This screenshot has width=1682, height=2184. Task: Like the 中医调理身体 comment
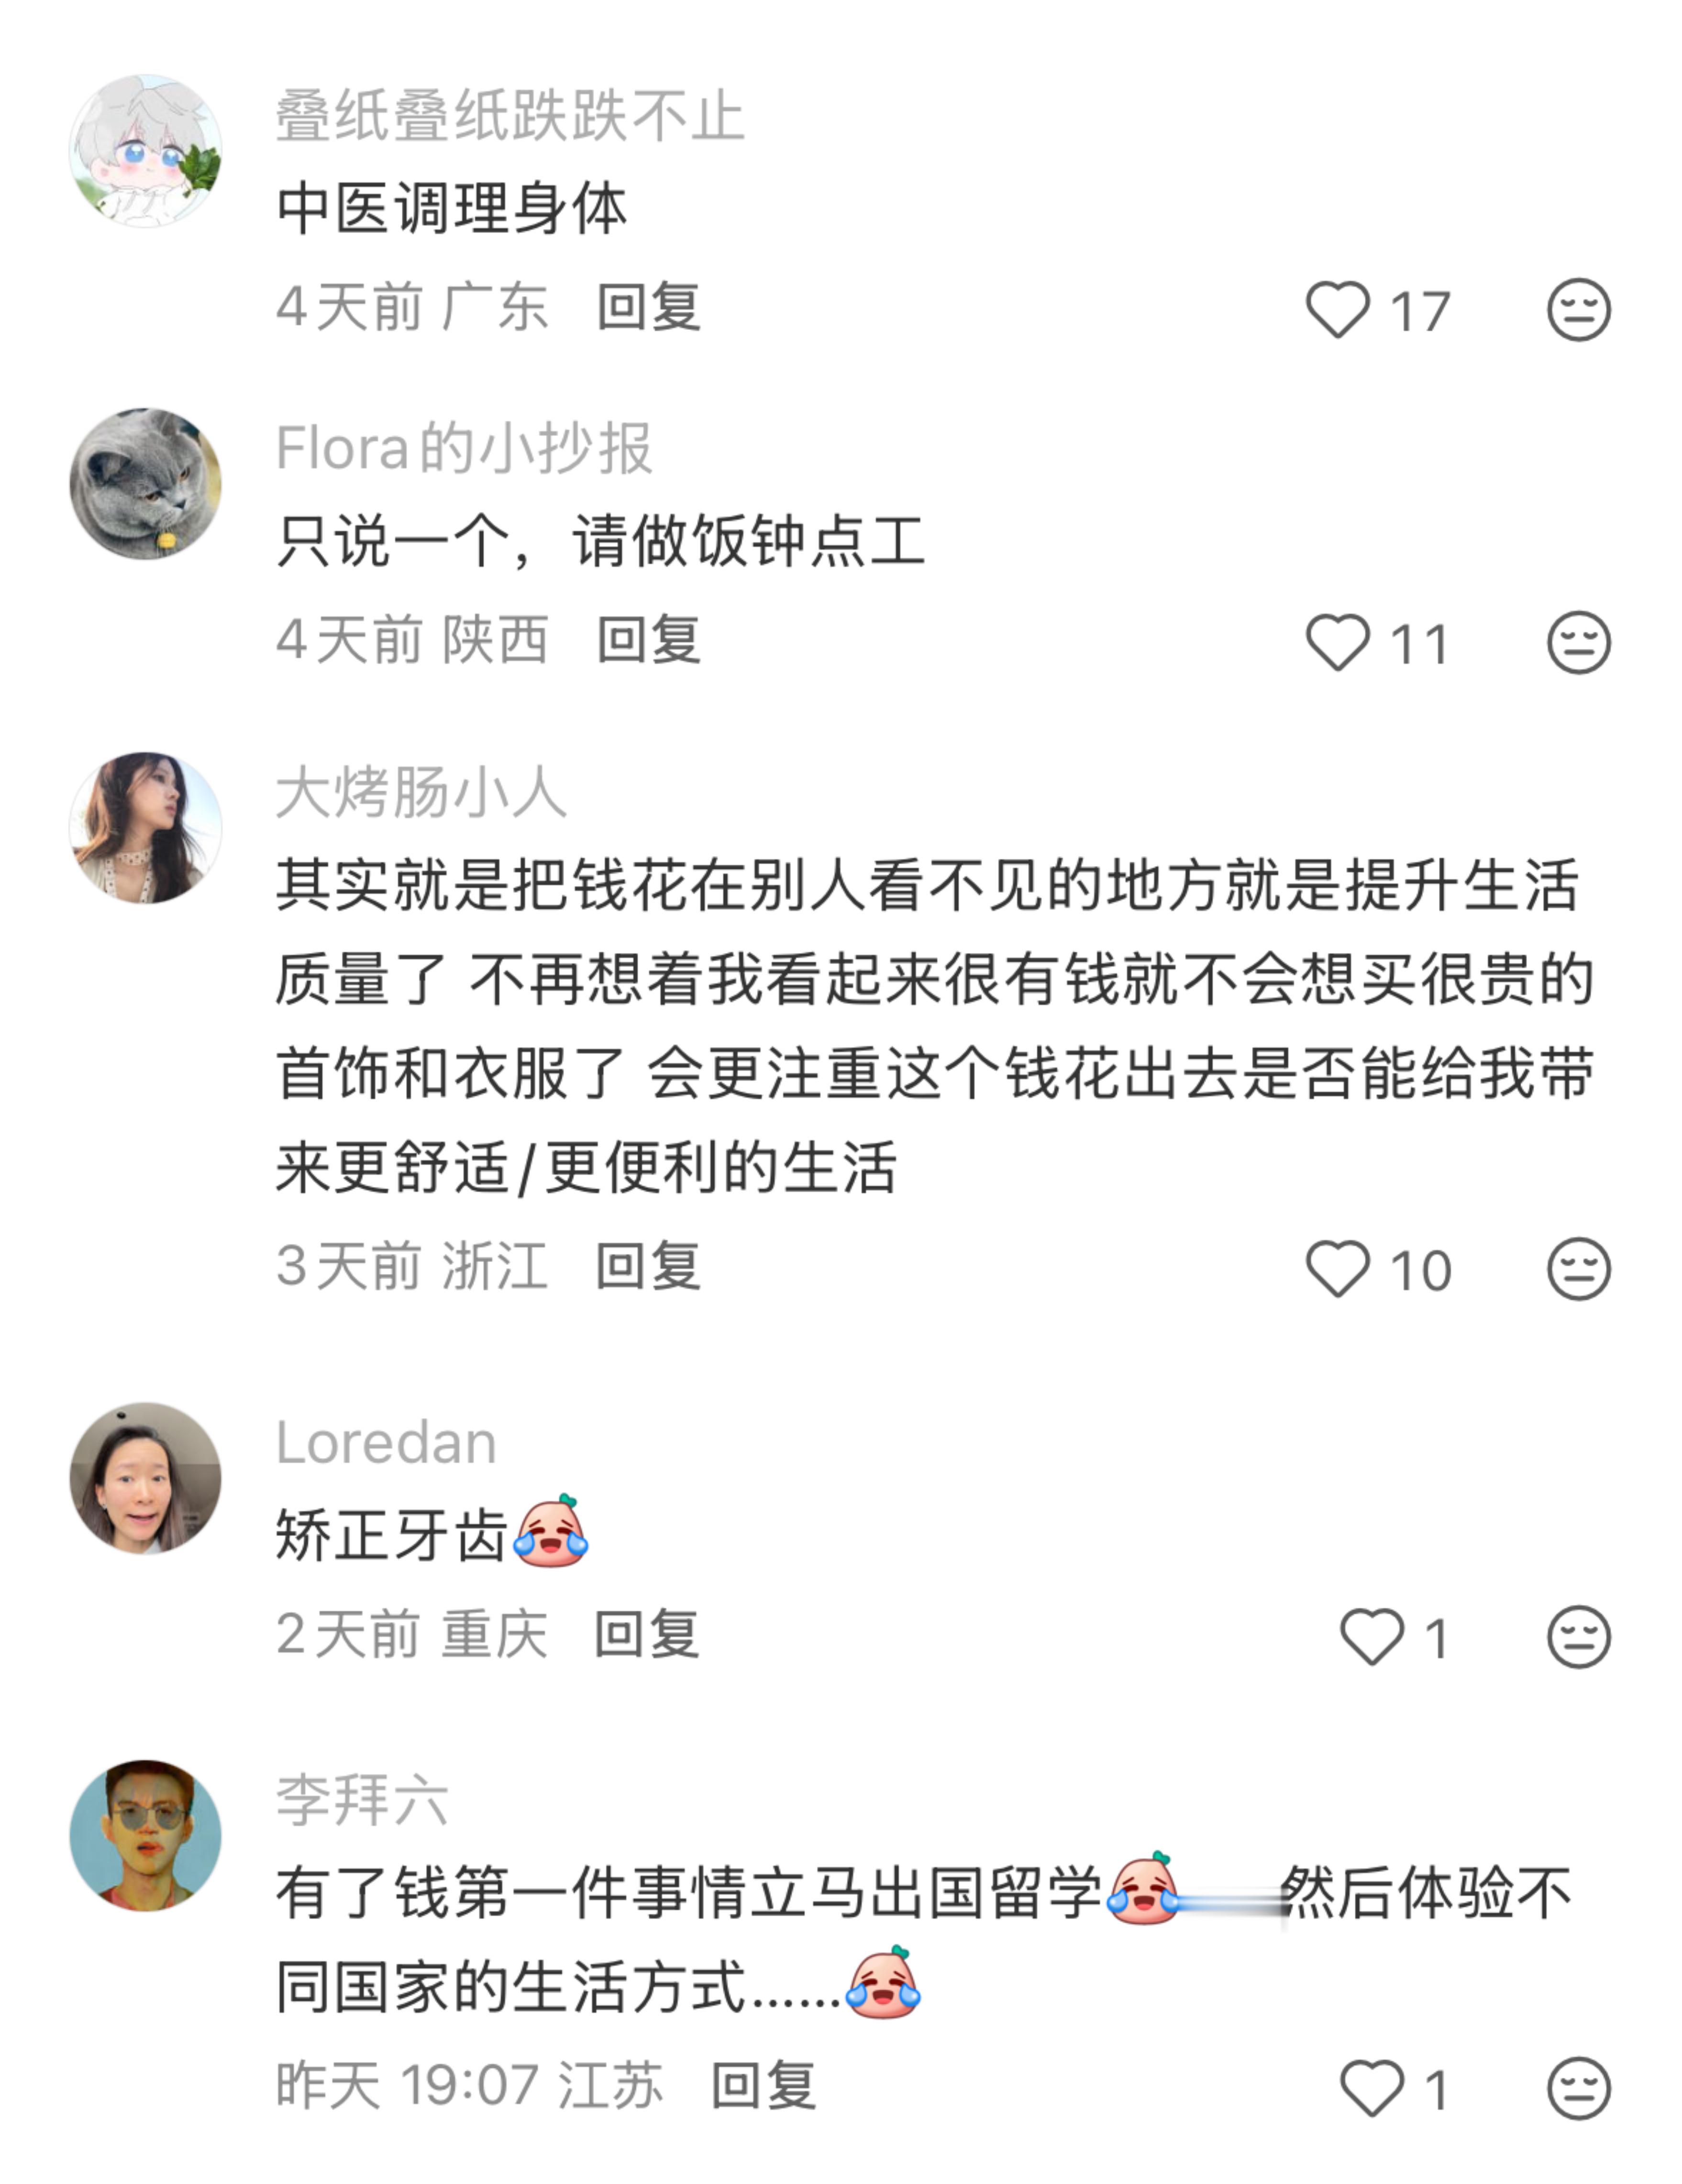coord(1337,309)
